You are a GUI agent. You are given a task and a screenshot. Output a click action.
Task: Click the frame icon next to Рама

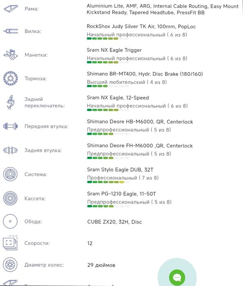click(11, 9)
